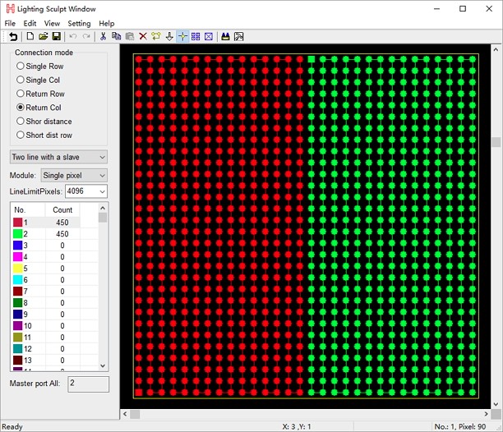Select port row number 13 in list
The height and width of the screenshot is (432, 503).
tap(54, 361)
